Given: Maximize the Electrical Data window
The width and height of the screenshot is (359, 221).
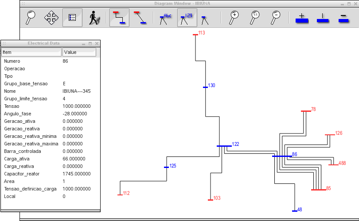Looking at the screenshot, I should [90, 44].
